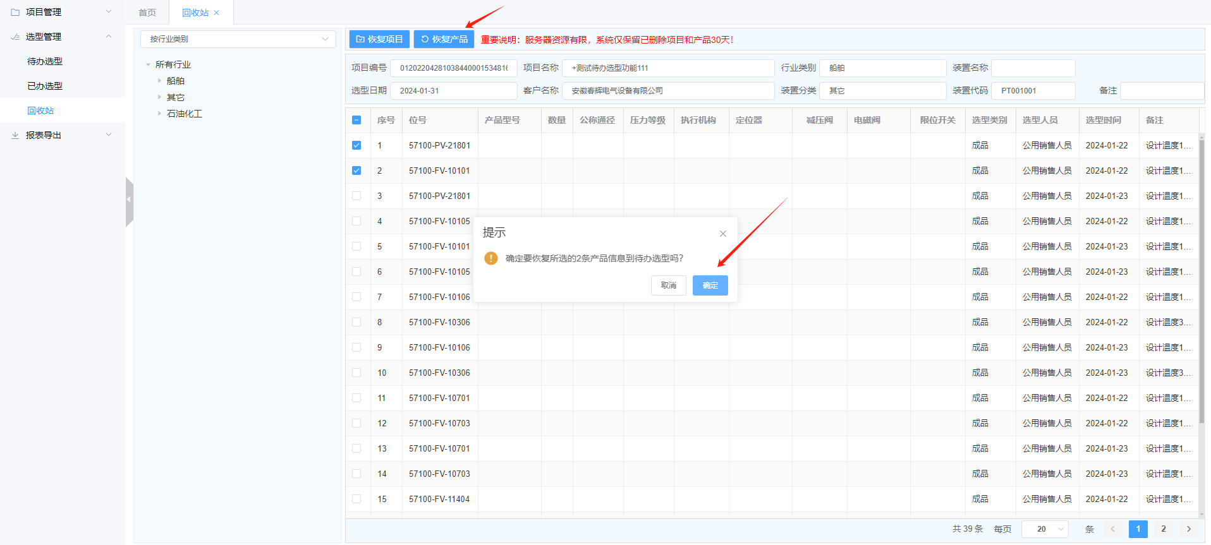Close the 回收站 tab with its X icon
This screenshot has height=545, width=1211.
click(217, 13)
